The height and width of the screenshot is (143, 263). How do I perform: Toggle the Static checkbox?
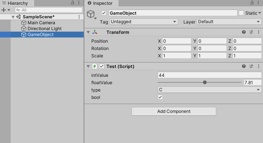tap(241, 13)
